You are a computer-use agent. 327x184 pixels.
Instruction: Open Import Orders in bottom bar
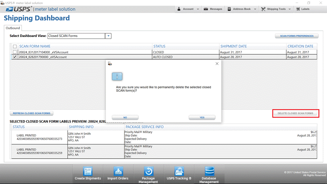click(118, 173)
